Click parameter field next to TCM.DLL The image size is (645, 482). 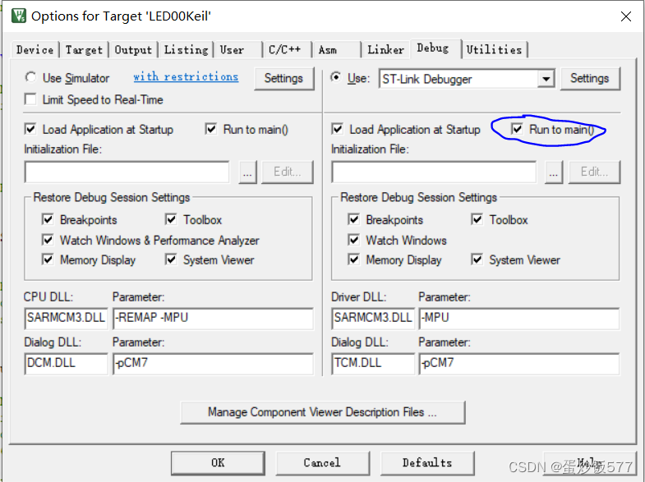pos(519,363)
